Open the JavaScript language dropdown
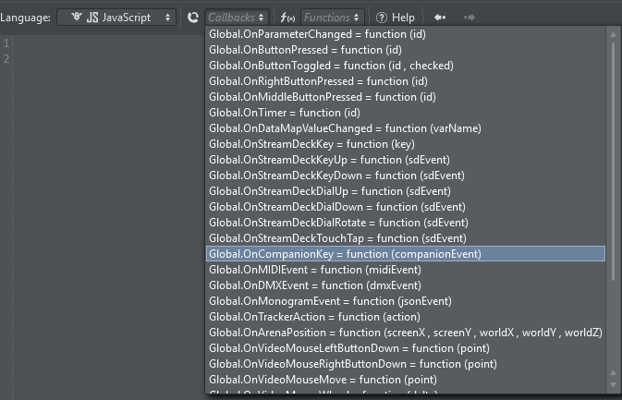This screenshot has width=622, height=400. pos(116,17)
